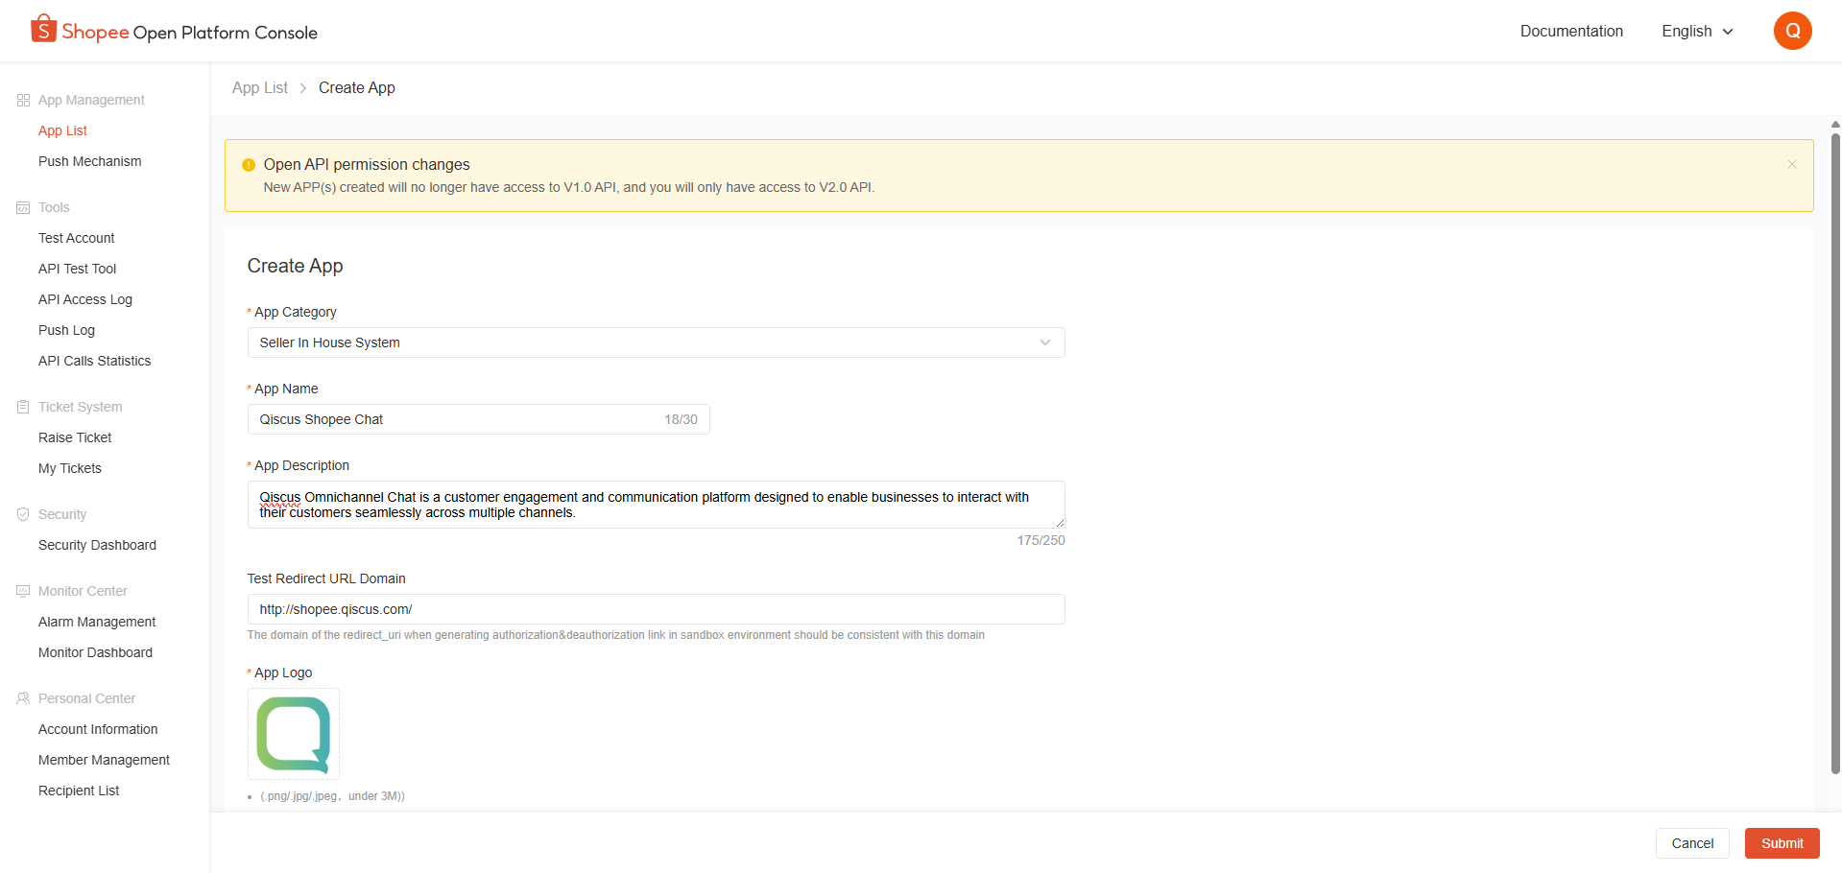Click the Ticket System section icon
Screen dimensions: 1842x873
click(23, 407)
